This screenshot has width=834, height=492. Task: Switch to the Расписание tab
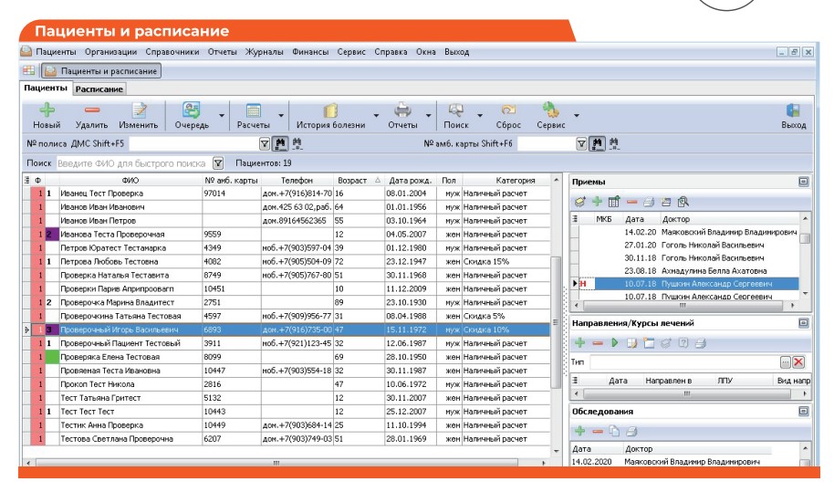click(99, 89)
